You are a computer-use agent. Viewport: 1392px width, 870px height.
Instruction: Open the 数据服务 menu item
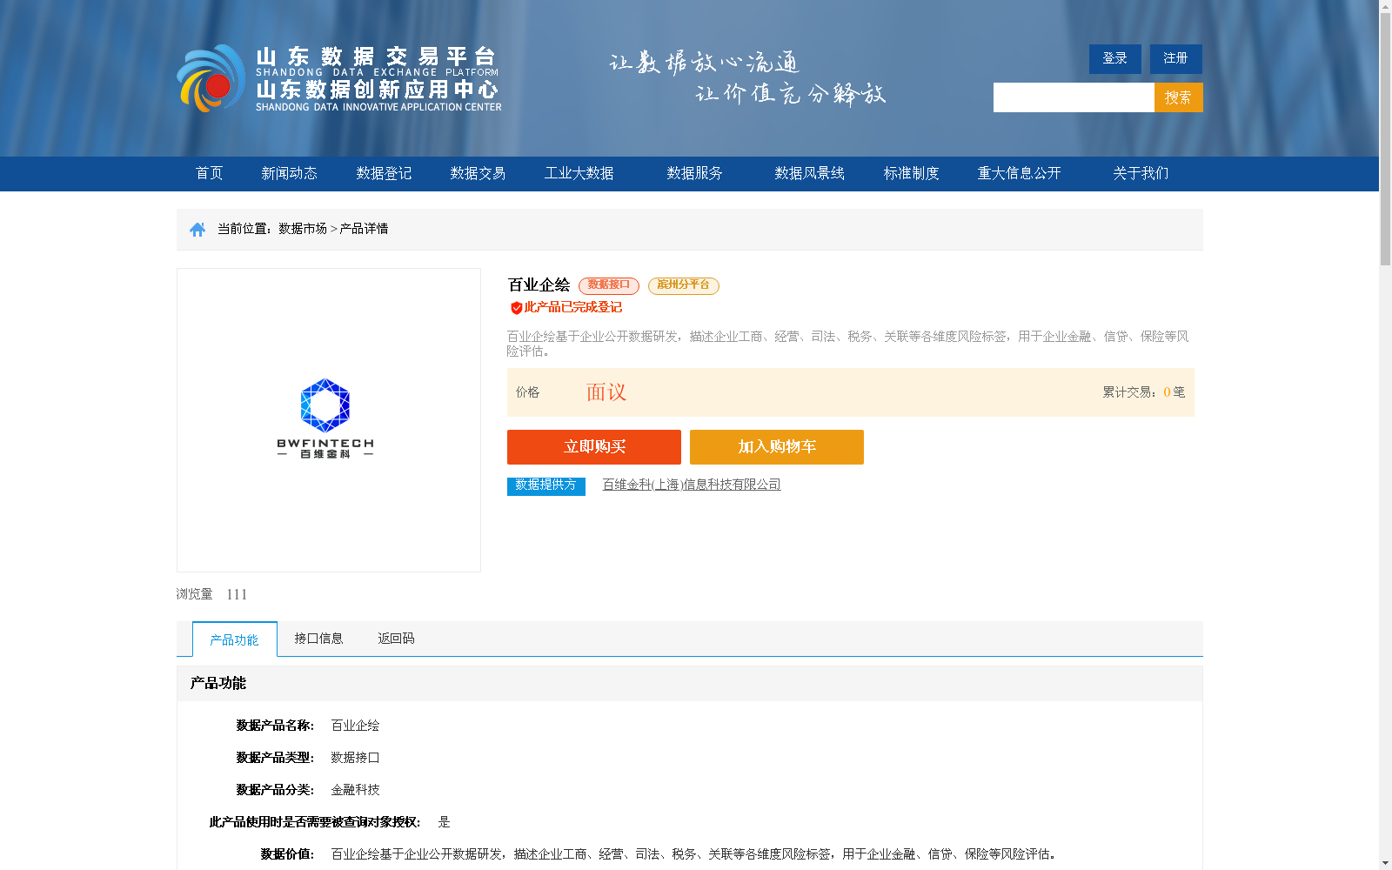[694, 173]
